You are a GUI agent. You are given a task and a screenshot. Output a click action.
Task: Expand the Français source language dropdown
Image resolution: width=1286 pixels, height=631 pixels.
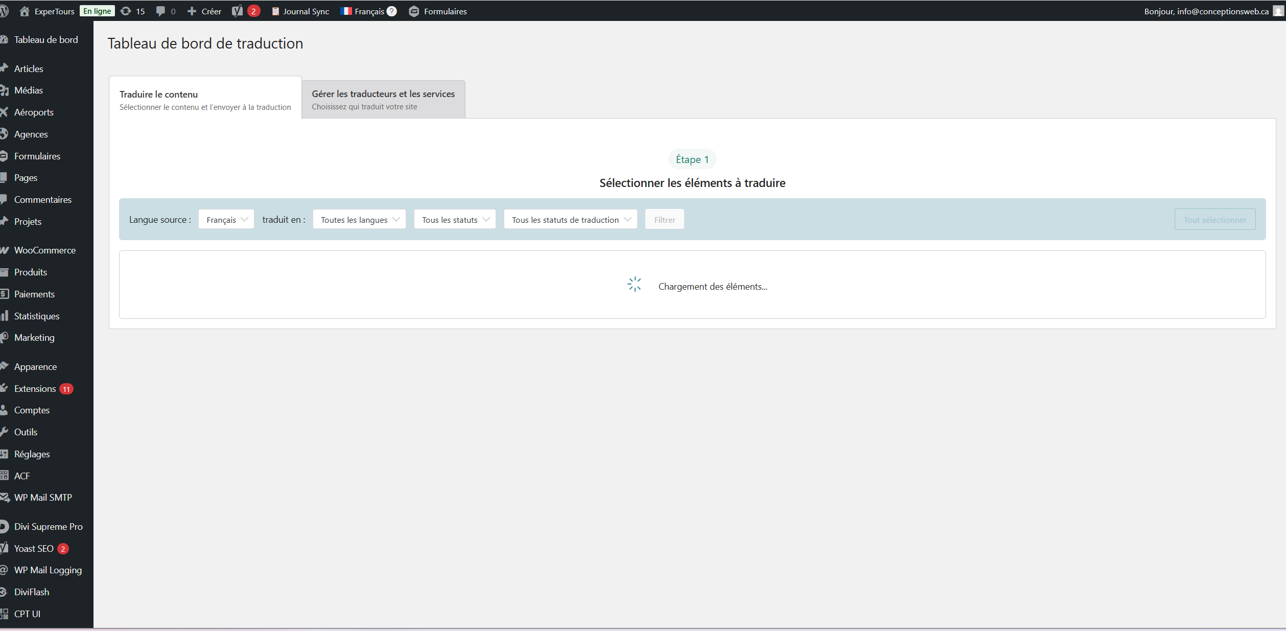click(x=226, y=220)
